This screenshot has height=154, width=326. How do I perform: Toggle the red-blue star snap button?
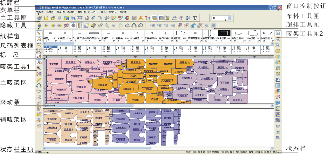click(73, 25)
